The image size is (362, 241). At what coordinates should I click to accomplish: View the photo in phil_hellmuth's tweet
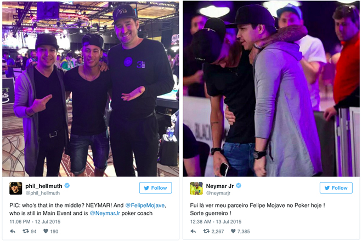pos(90,89)
